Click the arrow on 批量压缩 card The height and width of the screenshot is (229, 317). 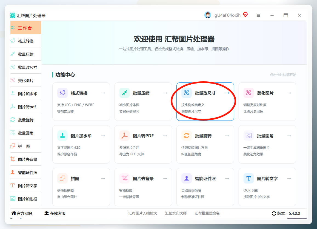tap(165, 93)
